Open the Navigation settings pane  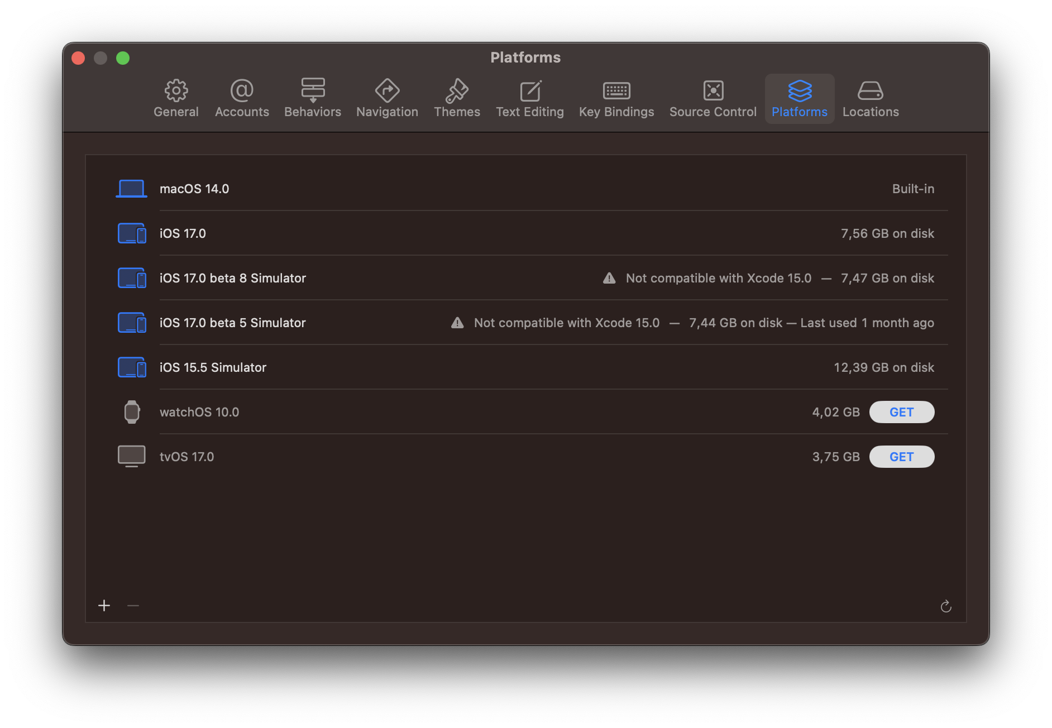[387, 98]
